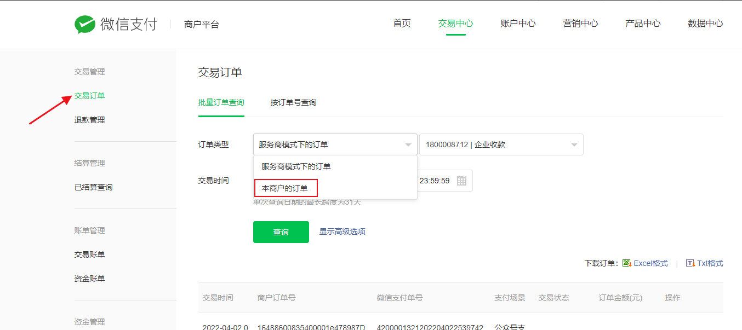The image size is (742, 330).
Task: Open 首页 in top navigation
Action: [402, 24]
